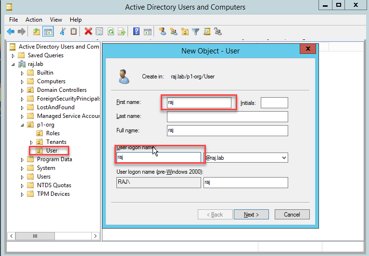Open the @raj.lab UPN suffix dropdown
369x256 pixels.
click(x=284, y=158)
